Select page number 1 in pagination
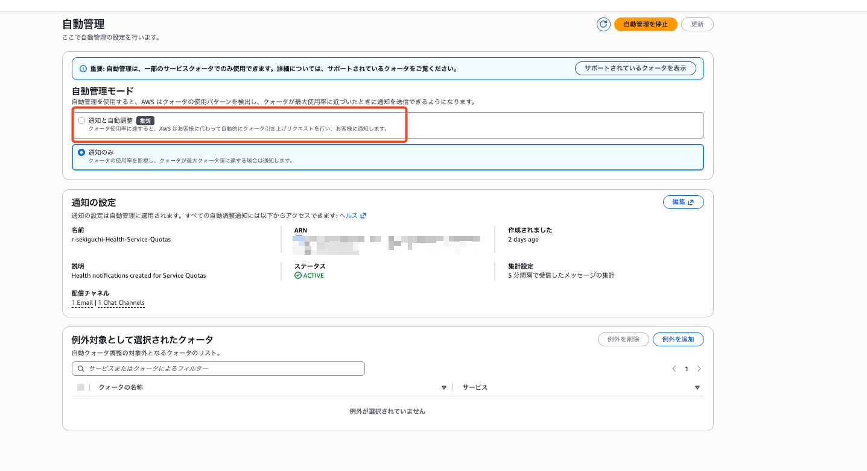 tap(687, 369)
